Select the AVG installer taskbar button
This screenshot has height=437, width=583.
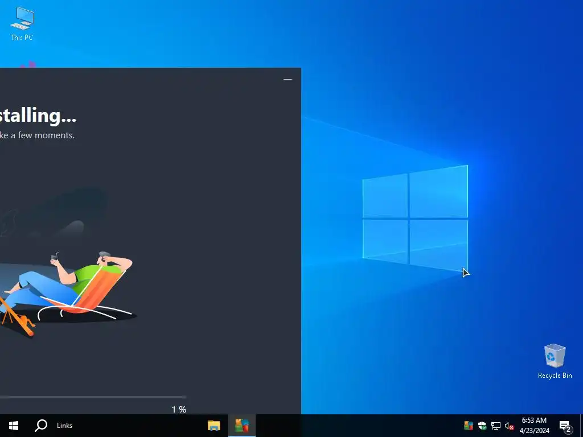(x=241, y=426)
